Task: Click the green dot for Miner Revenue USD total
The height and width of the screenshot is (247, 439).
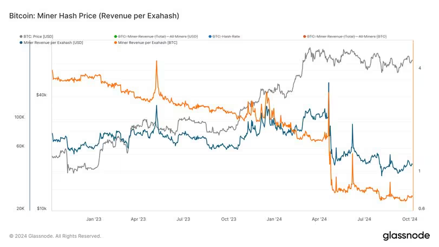Action: tap(116, 36)
